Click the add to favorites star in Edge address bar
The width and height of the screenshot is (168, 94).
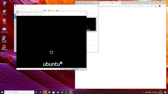(148, 6)
